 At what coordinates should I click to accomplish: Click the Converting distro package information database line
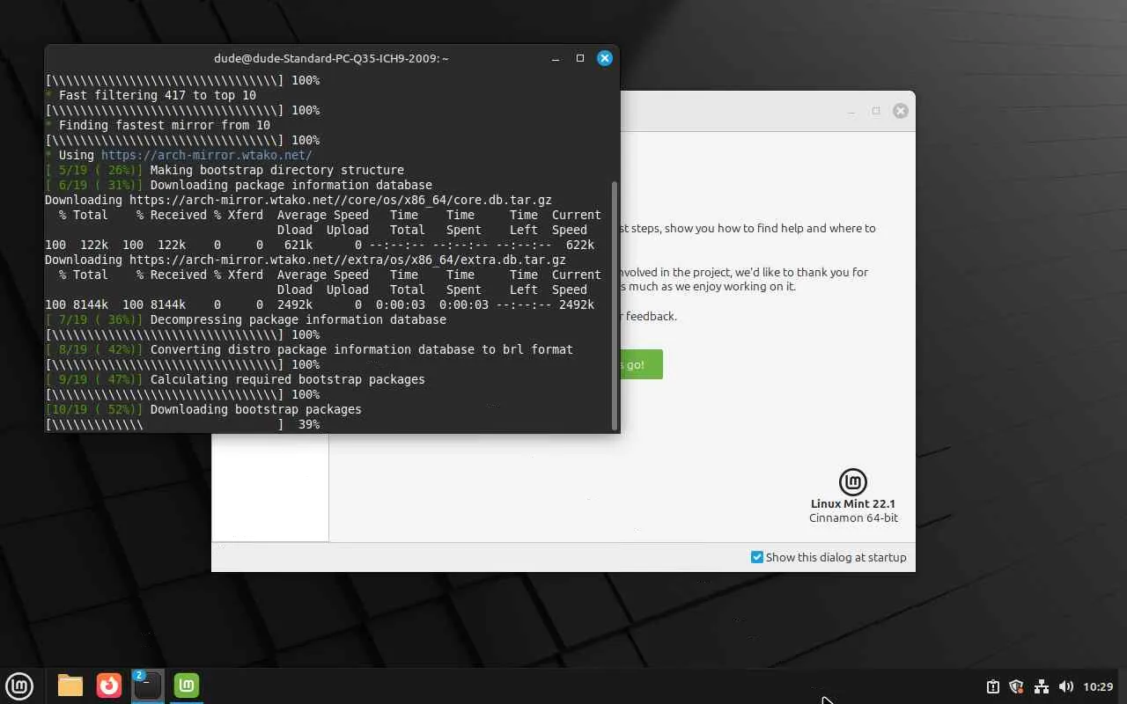[x=309, y=349]
